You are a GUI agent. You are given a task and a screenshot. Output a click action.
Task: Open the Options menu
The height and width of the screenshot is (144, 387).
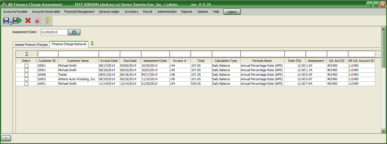pyautogui.click(x=203, y=12)
